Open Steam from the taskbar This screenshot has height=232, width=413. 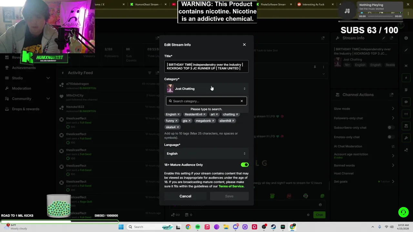pos(273,227)
